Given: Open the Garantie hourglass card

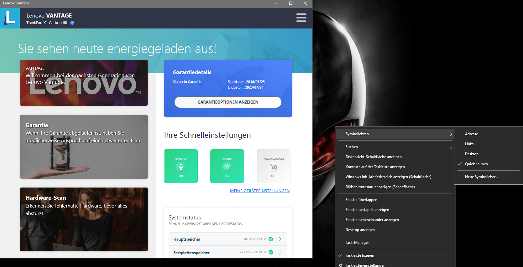Looking at the screenshot, I should point(84,147).
